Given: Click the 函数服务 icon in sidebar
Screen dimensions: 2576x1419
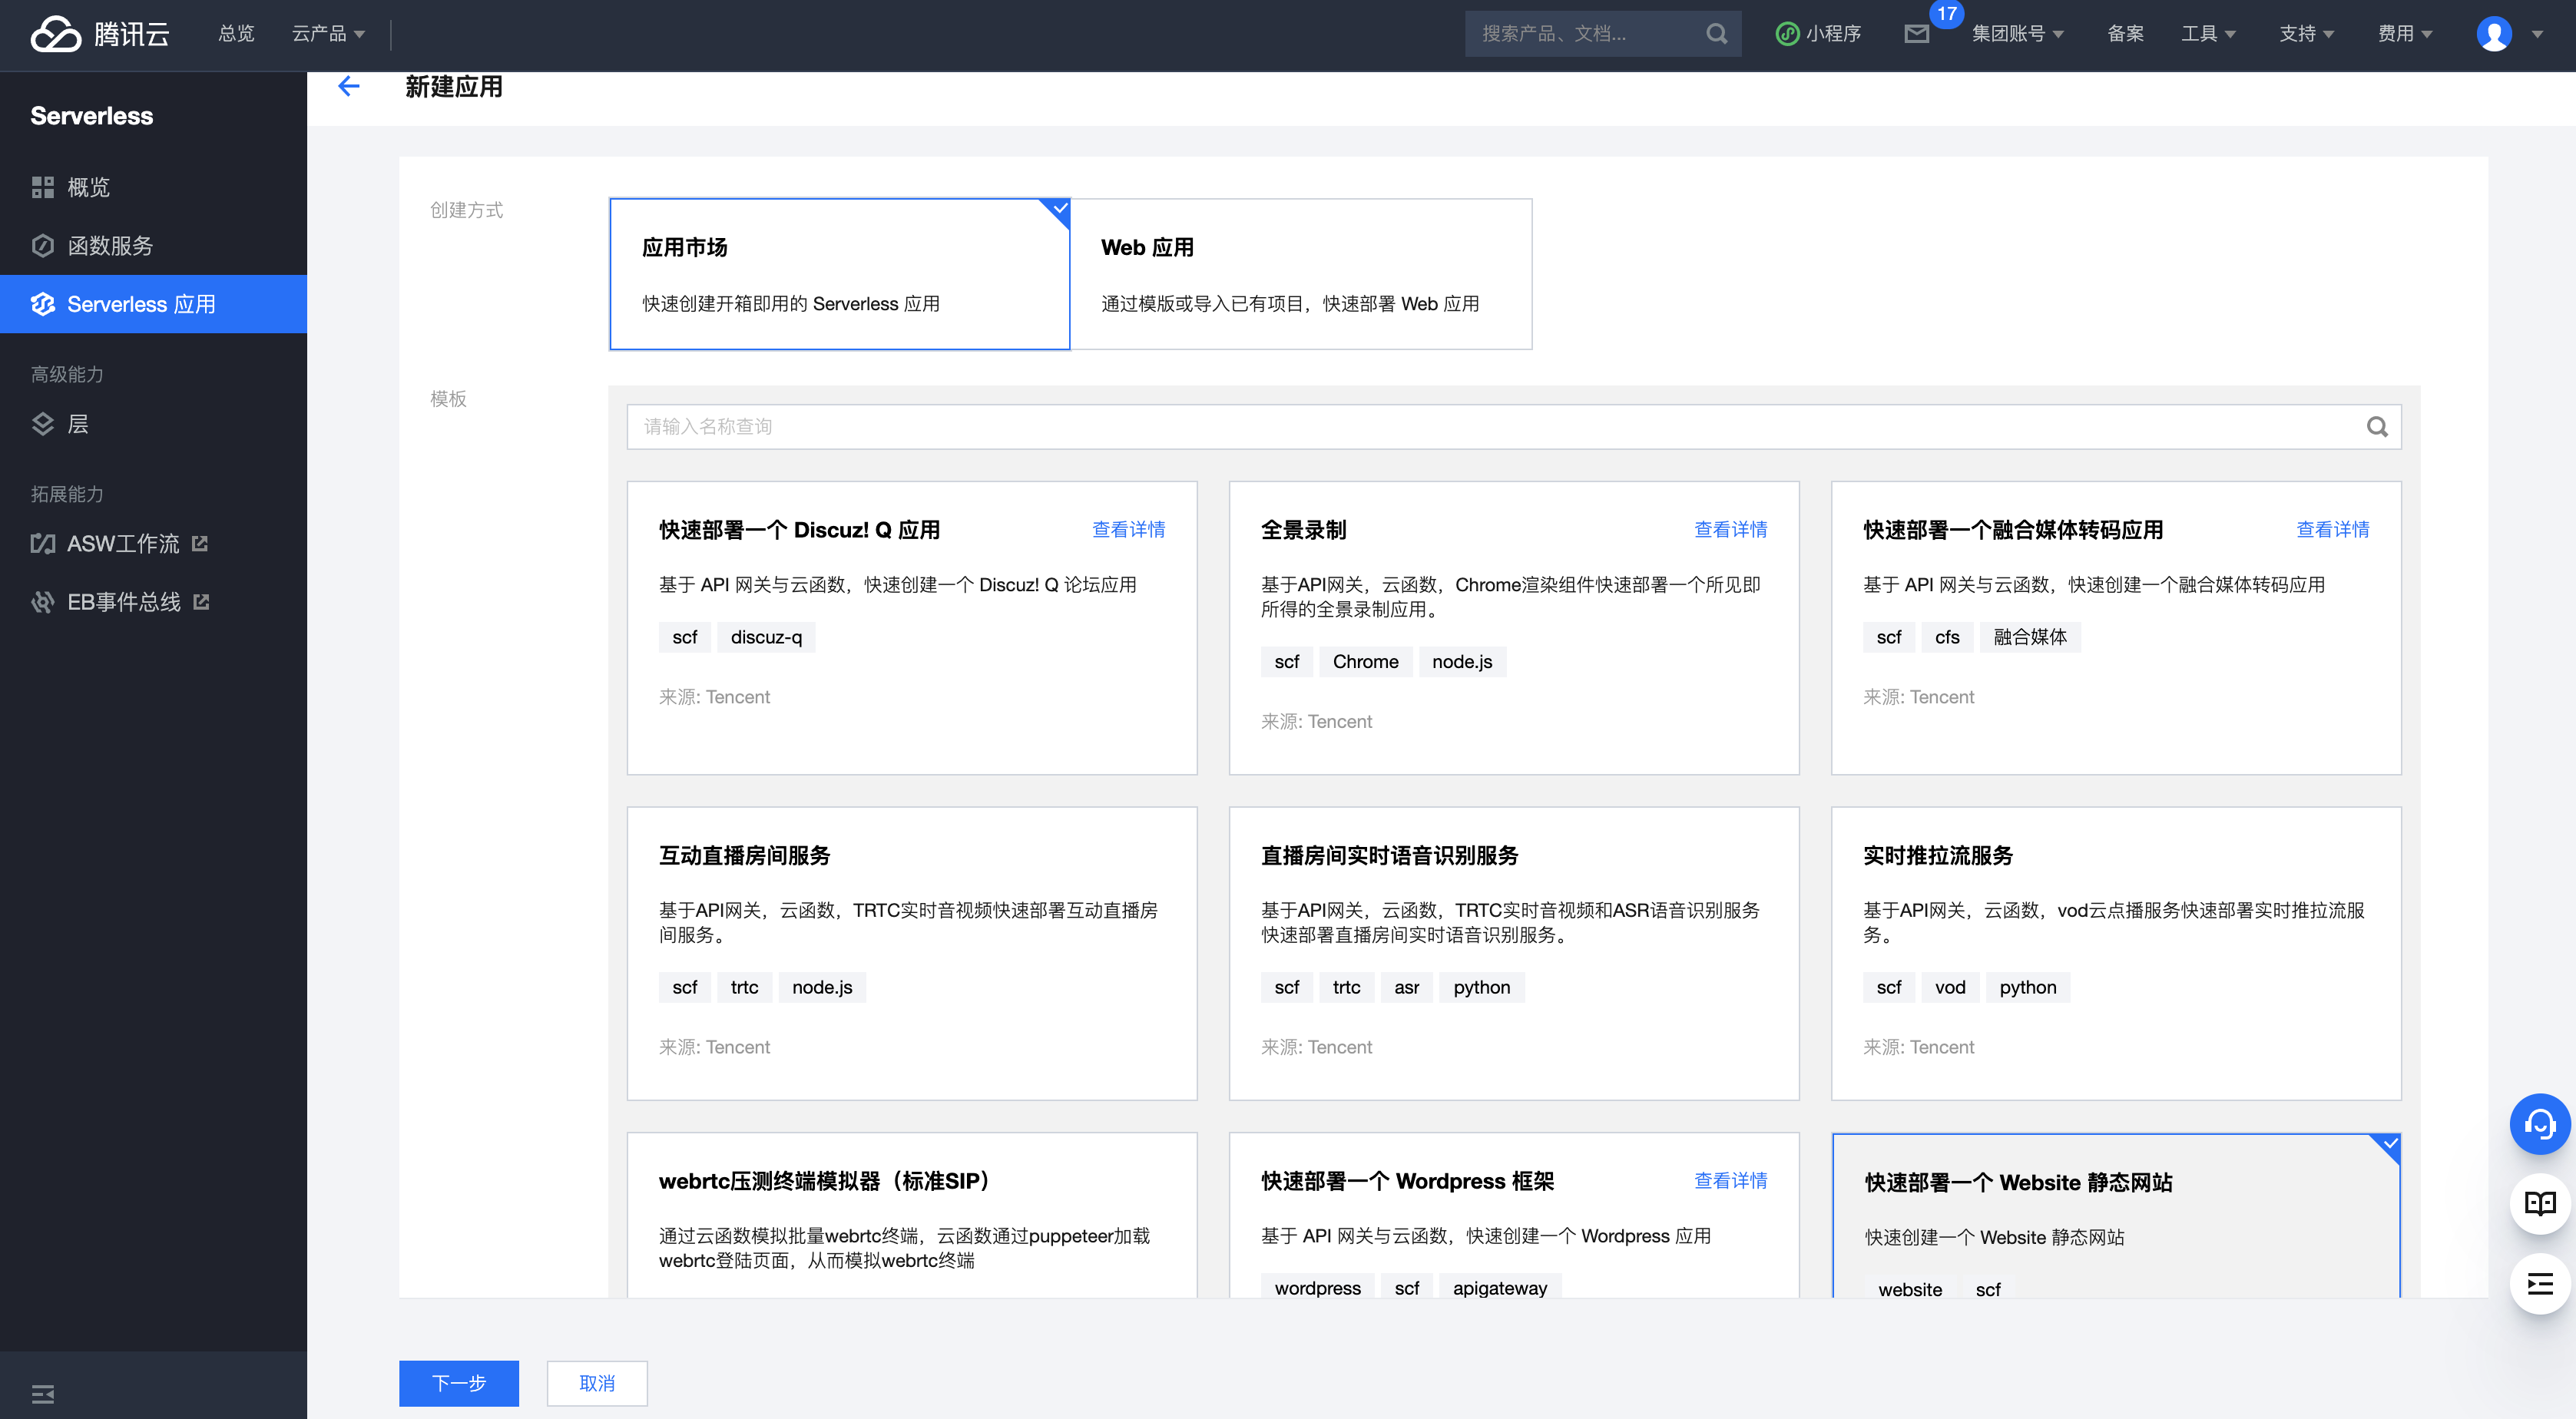Looking at the screenshot, I should point(42,246).
